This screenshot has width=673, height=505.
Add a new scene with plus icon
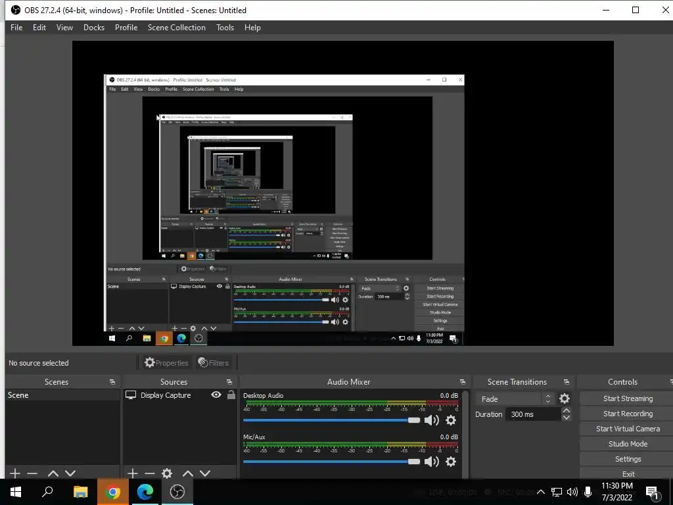(15, 473)
